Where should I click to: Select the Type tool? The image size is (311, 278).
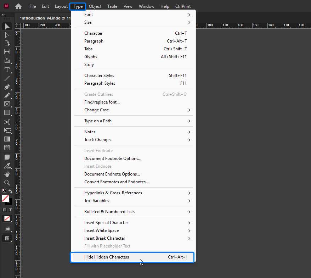click(x=7, y=70)
